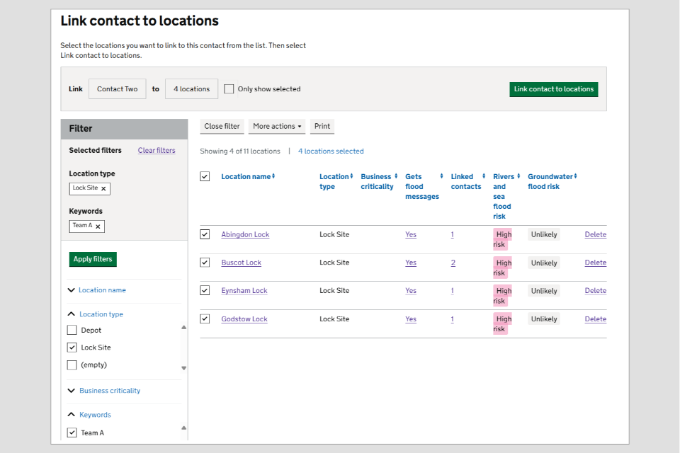
Task: Sort by Location type column arrows
Action: 351,176
